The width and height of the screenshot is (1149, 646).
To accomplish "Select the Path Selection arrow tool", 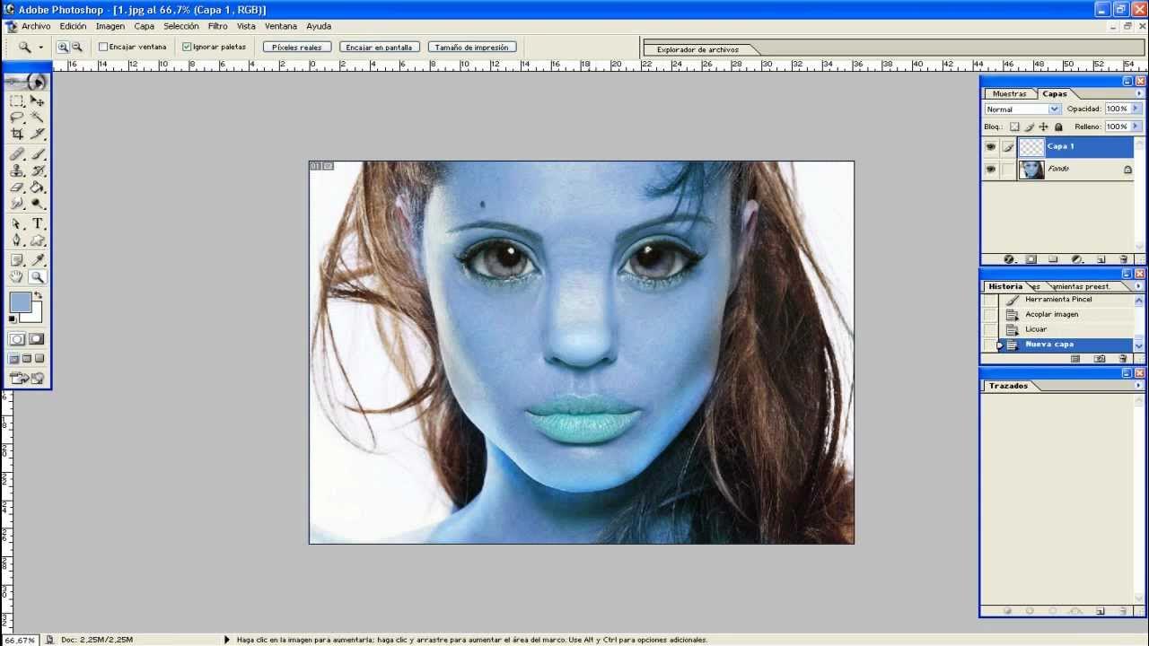I will (17, 223).
